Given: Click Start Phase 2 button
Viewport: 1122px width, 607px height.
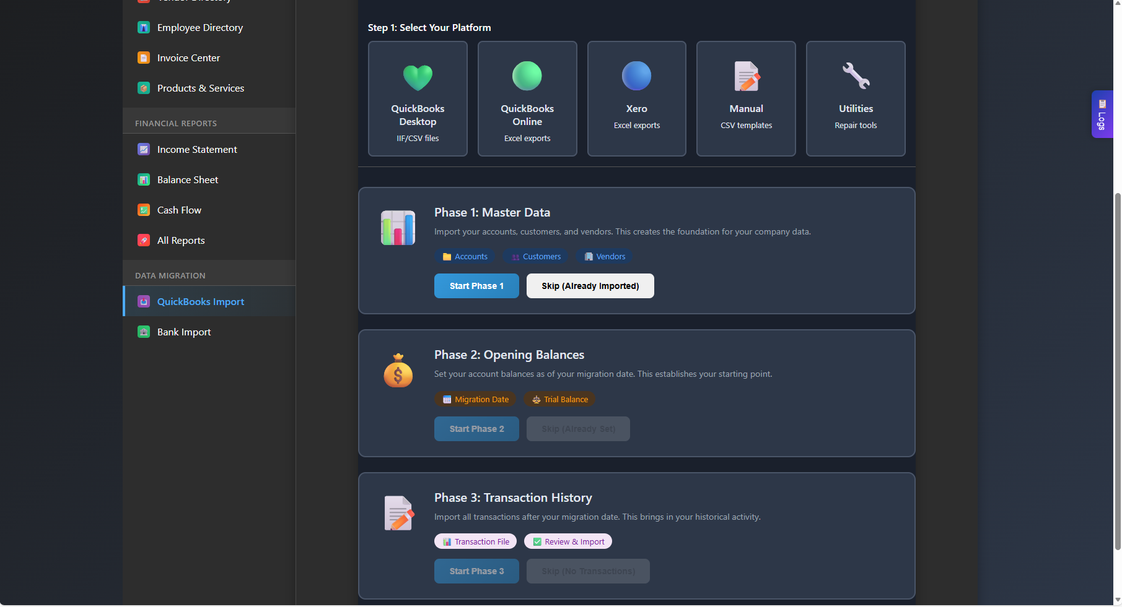Looking at the screenshot, I should pos(476,429).
